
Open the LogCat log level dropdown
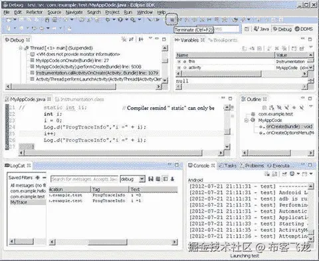[142, 179]
